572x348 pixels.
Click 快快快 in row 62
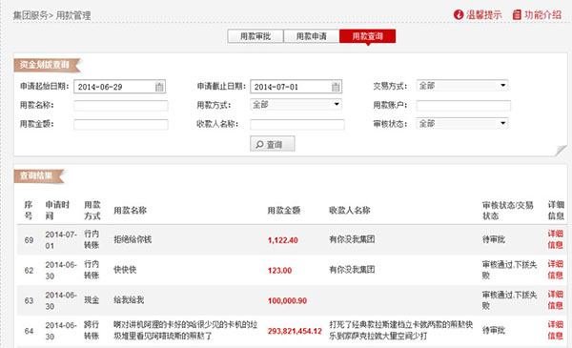[125, 270]
